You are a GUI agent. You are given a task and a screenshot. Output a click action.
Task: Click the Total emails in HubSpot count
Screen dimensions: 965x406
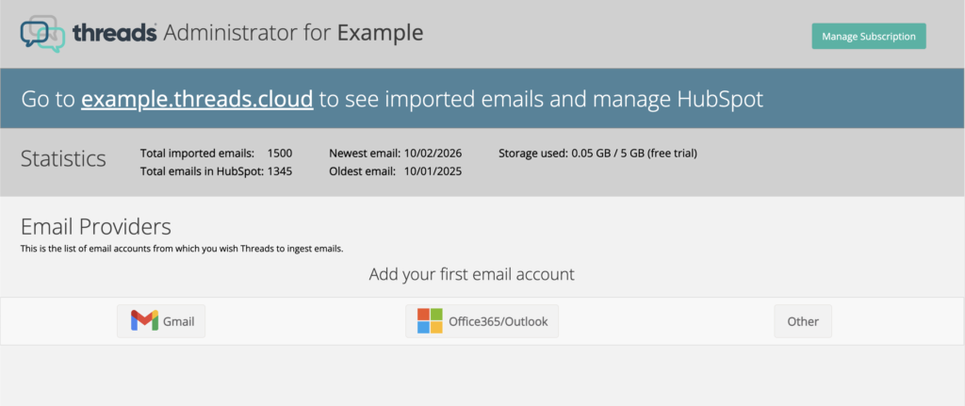[280, 171]
